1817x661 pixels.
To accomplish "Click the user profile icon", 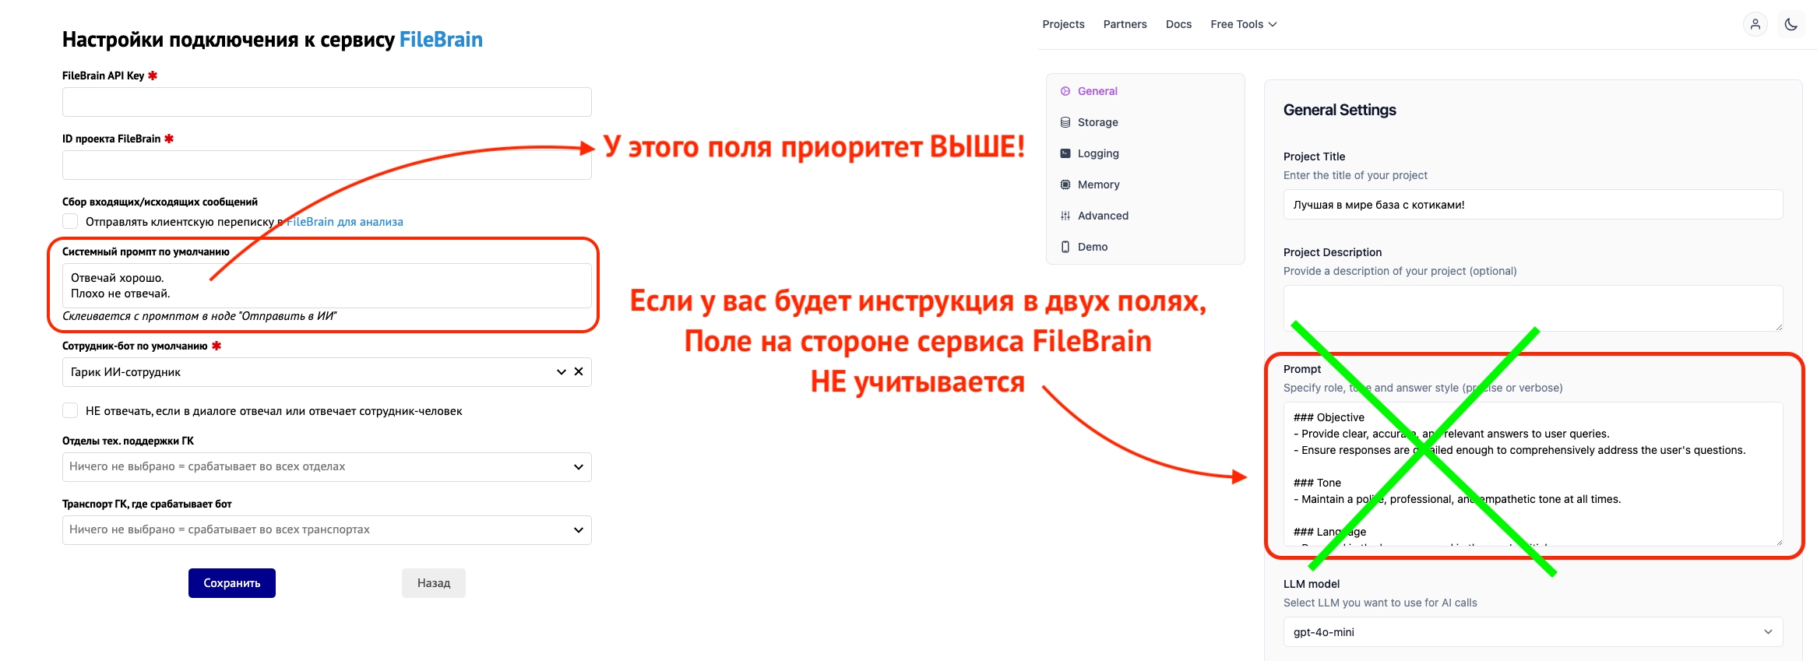I will coord(1755,25).
